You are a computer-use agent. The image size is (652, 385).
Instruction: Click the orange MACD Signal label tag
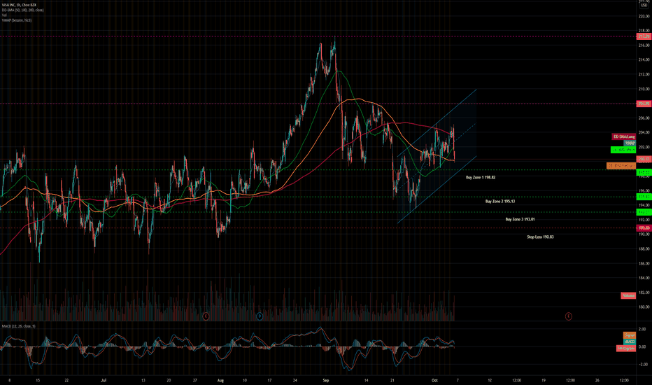[630, 335]
